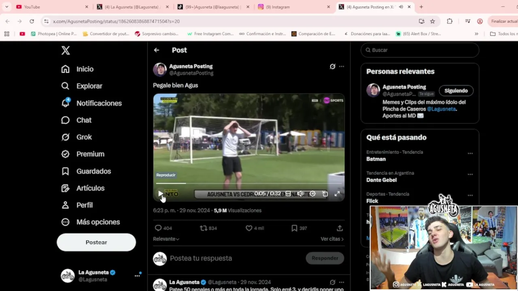Open Grok in the sidebar

[76, 137]
